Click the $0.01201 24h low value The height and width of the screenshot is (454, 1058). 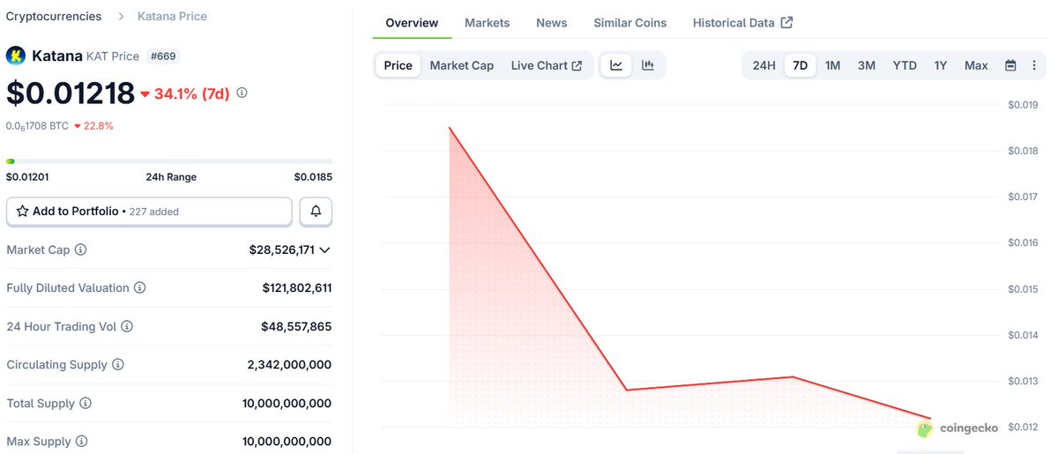27,177
